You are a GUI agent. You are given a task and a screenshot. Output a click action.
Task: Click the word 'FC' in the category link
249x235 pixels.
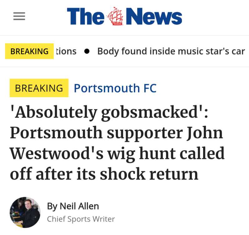click(x=150, y=88)
